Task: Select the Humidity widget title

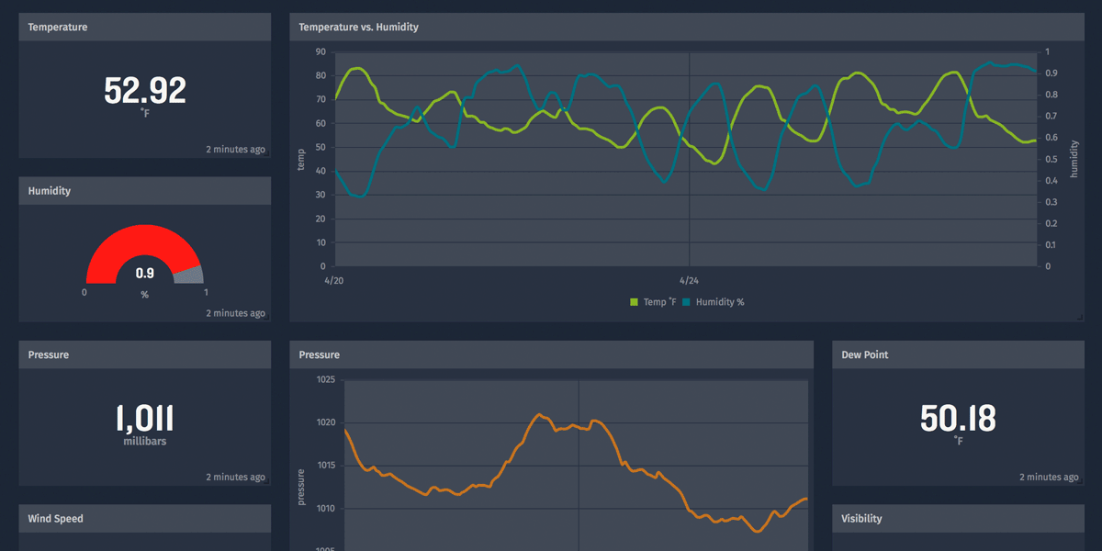Action: (x=50, y=191)
